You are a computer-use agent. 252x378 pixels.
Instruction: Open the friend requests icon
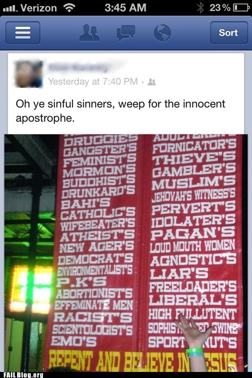point(90,33)
